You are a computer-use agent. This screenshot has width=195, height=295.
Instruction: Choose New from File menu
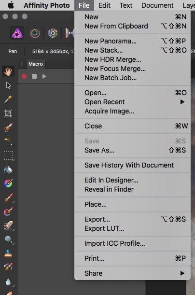tap(132, 17)
